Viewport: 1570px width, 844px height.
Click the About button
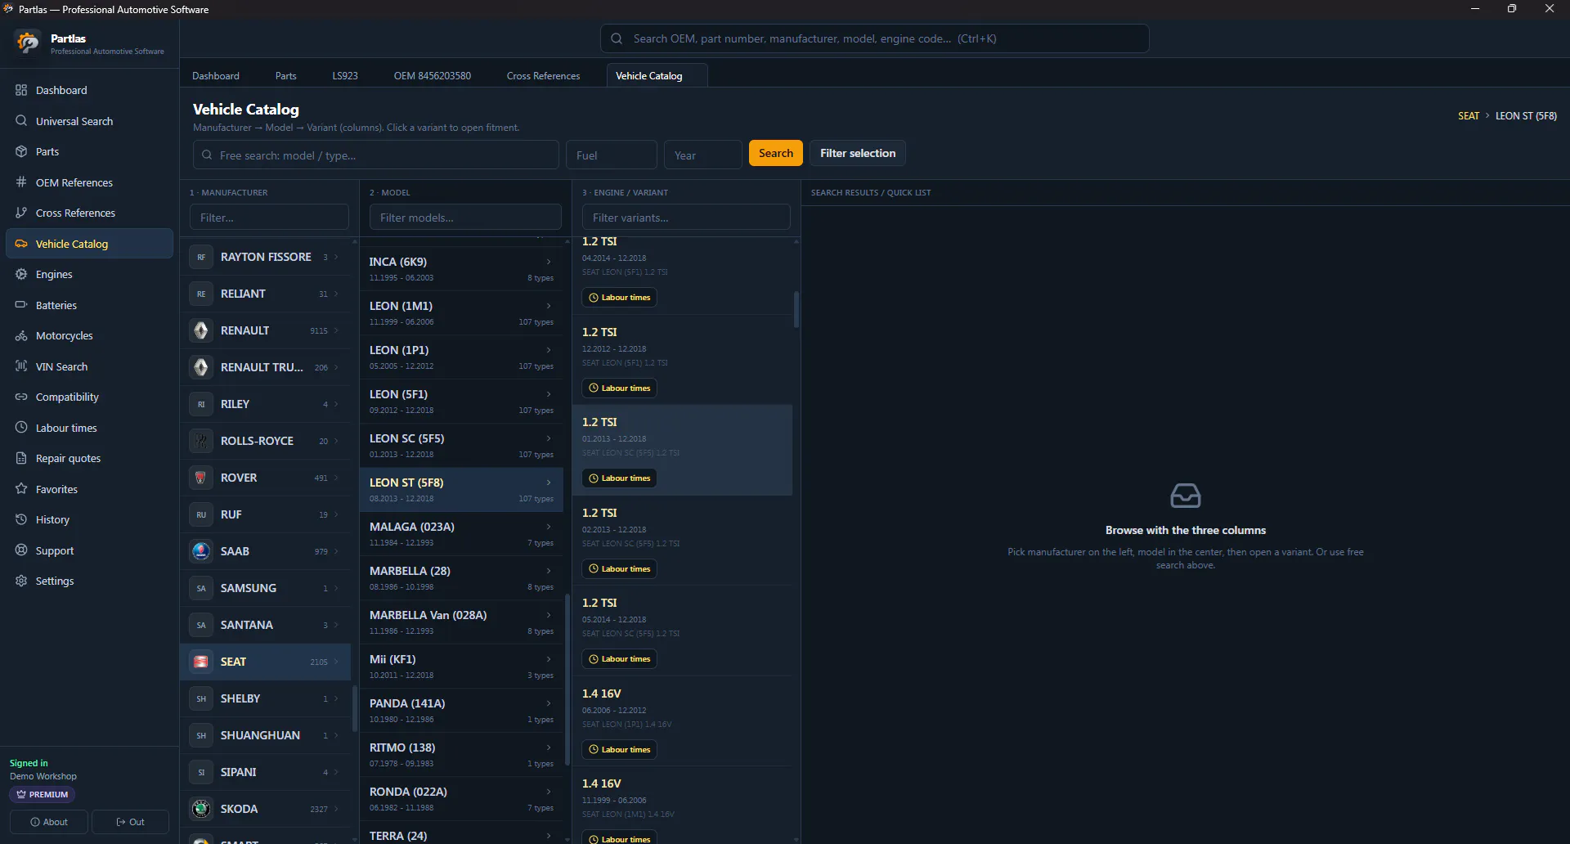pos(49,822)
